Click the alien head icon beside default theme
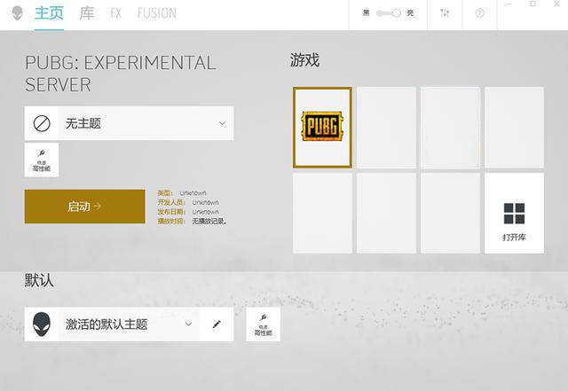The width and height of the screenshot is (568, 391). point(42,324)
